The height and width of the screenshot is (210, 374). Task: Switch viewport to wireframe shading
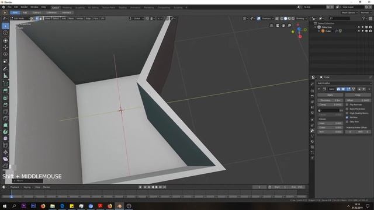click(x=282, y=18)
